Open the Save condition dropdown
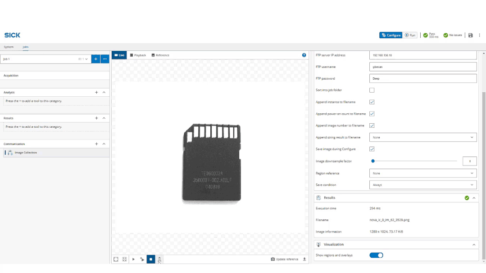486x273 pixels. click(422, 185)
